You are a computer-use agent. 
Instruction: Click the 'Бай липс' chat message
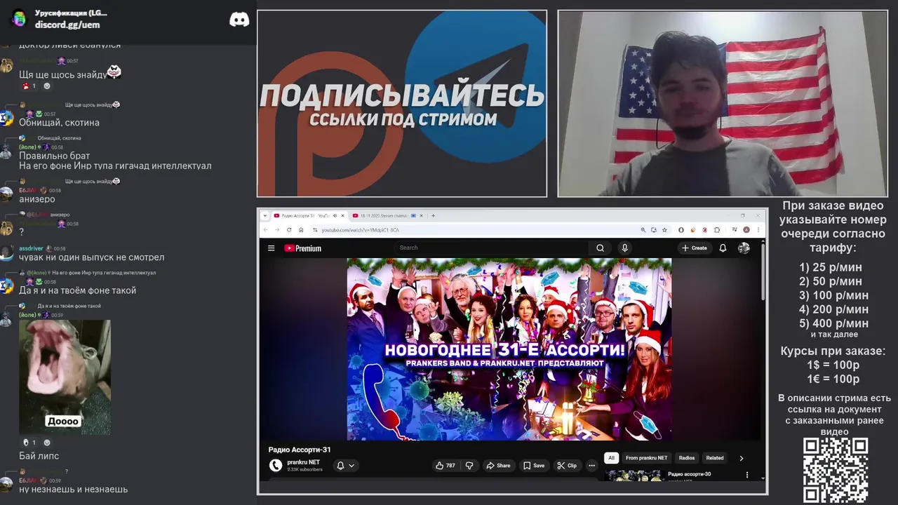(39, 456)
